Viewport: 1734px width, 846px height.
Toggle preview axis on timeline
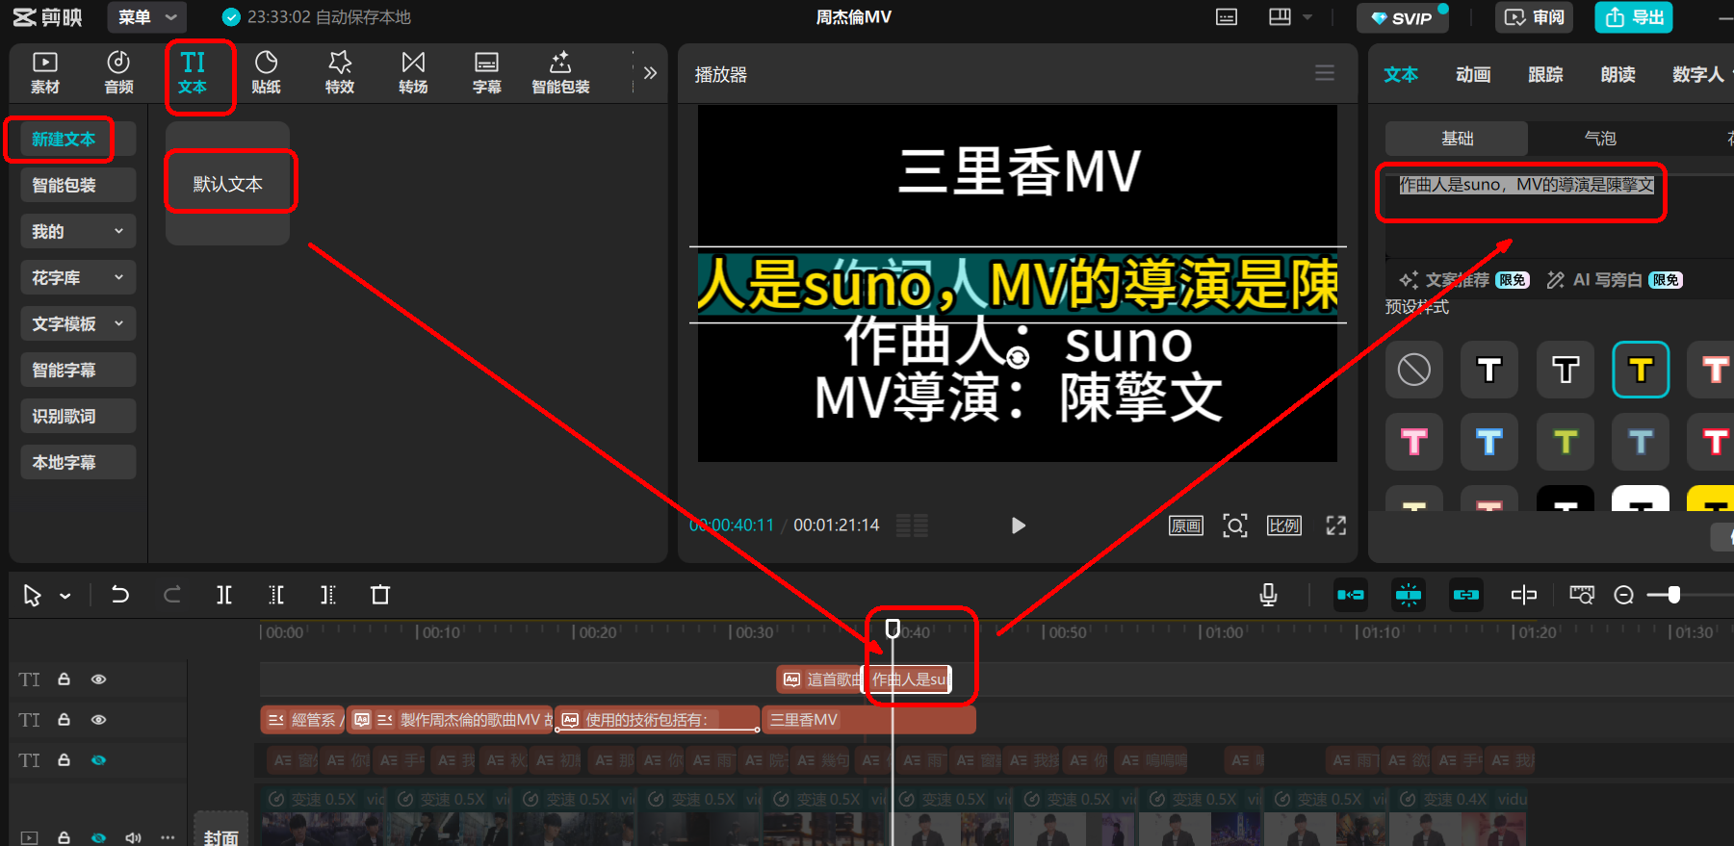(x=1524, y=595)
